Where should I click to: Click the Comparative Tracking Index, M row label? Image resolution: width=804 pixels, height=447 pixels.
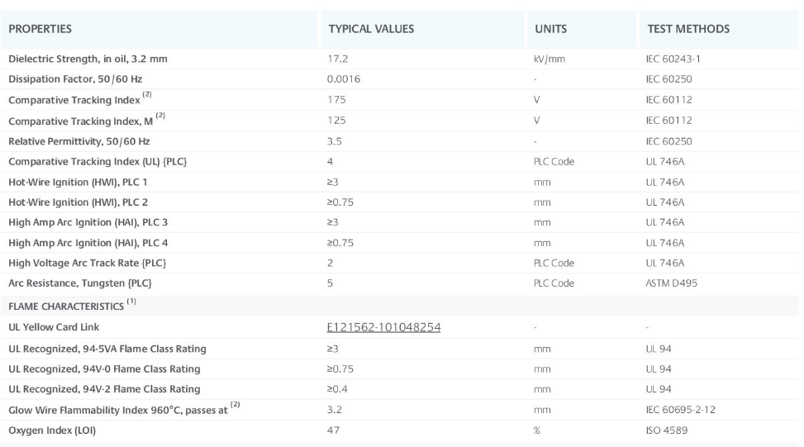[87, 121]
